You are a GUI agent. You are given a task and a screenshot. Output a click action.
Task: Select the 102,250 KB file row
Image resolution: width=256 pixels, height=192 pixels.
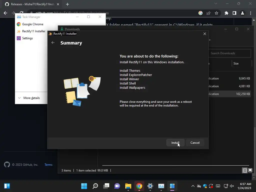230,94
